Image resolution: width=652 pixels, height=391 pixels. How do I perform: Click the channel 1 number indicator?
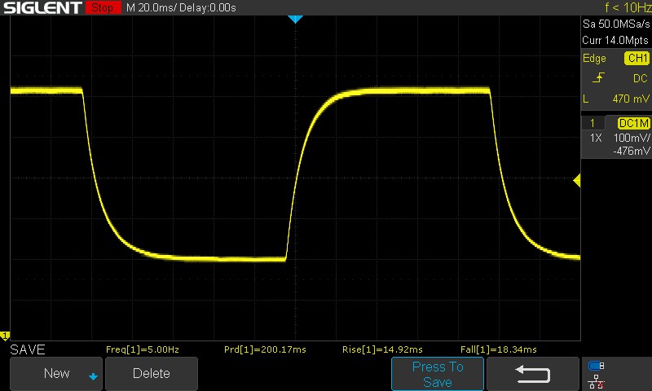click(x=593, y=123)
